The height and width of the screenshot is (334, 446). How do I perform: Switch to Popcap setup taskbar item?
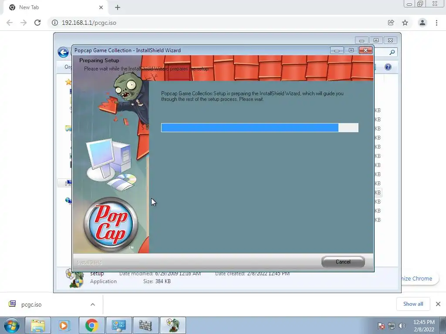point(173,325)
